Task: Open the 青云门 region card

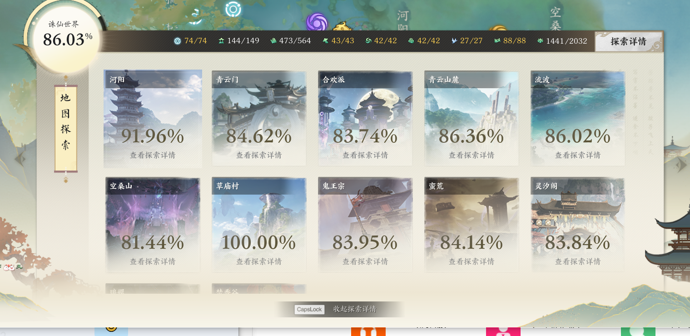Action: [259, 119]
